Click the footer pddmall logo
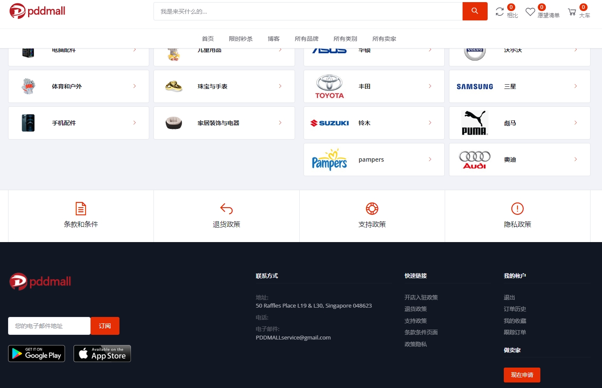This screenshot has width=602, height=388. (x=40, y=281)
